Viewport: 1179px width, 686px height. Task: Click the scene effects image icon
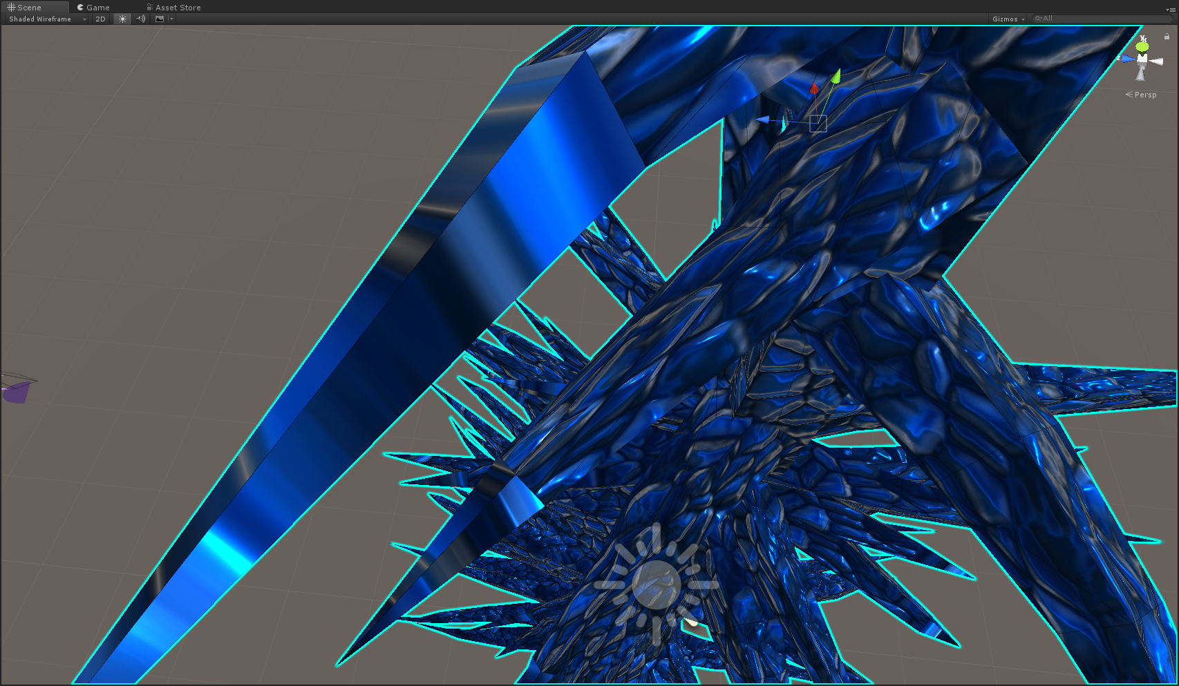tap(160, 19)
